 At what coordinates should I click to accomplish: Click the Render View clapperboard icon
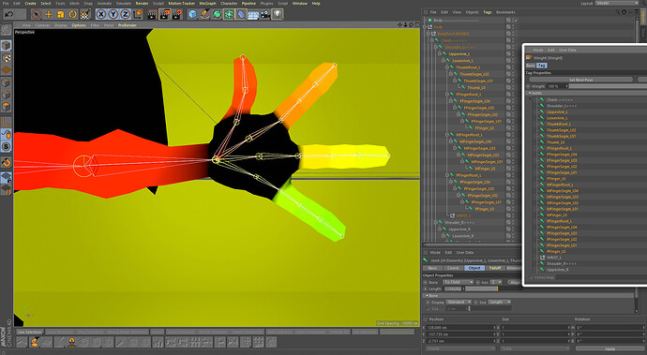pyautogui.click(x=152, y=14)
